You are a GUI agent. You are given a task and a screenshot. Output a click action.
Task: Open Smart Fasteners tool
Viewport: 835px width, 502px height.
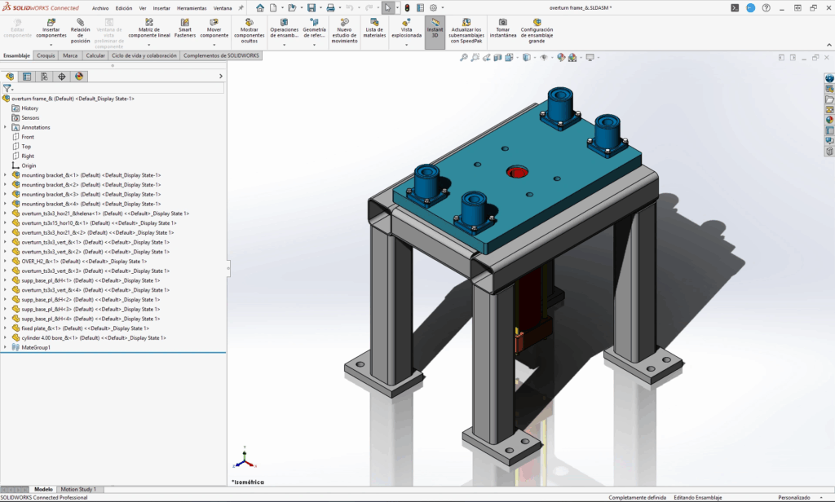pos(185,23)
